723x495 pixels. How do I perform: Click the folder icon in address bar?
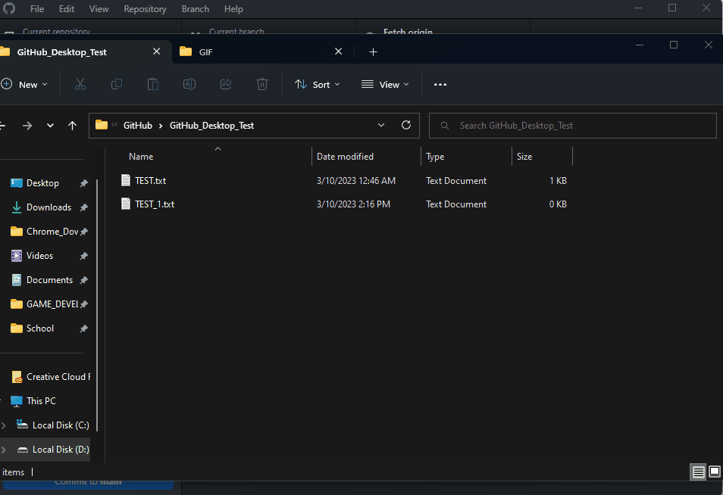(x=102, y=125)
